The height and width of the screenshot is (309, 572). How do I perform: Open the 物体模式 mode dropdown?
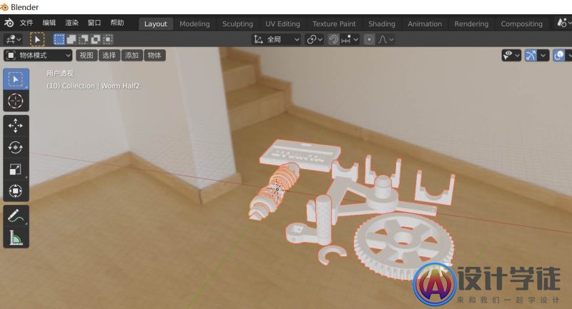coord(39,56)
